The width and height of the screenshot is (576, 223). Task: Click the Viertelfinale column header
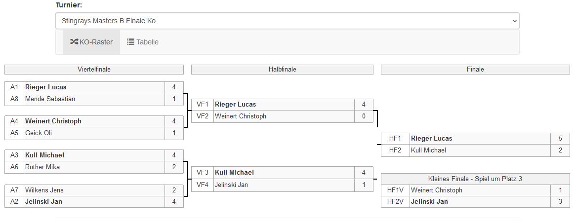click(94, 70)
